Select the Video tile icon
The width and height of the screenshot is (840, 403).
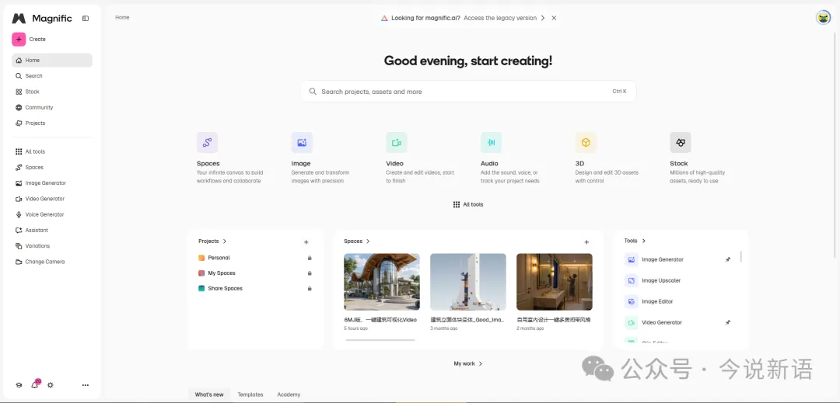[397, 142]
